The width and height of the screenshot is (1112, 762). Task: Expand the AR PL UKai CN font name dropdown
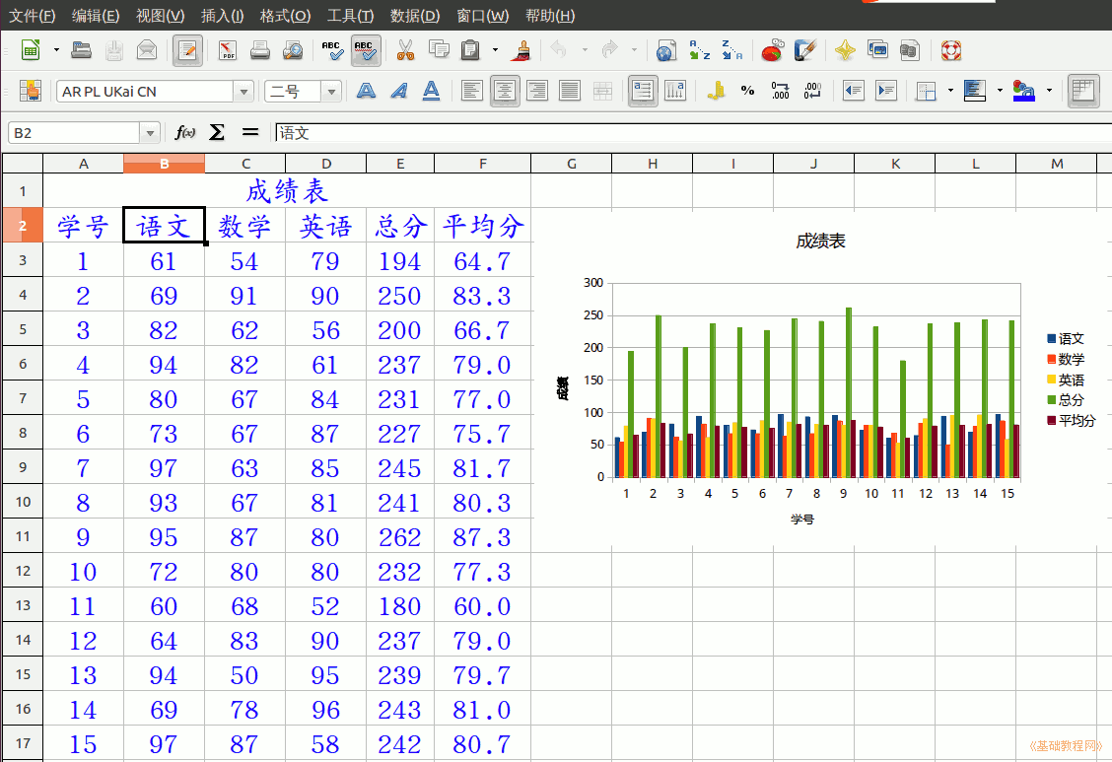pos(243,92)
